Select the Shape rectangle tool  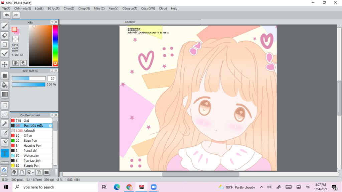pyautogui.click(x=5, y=45)
